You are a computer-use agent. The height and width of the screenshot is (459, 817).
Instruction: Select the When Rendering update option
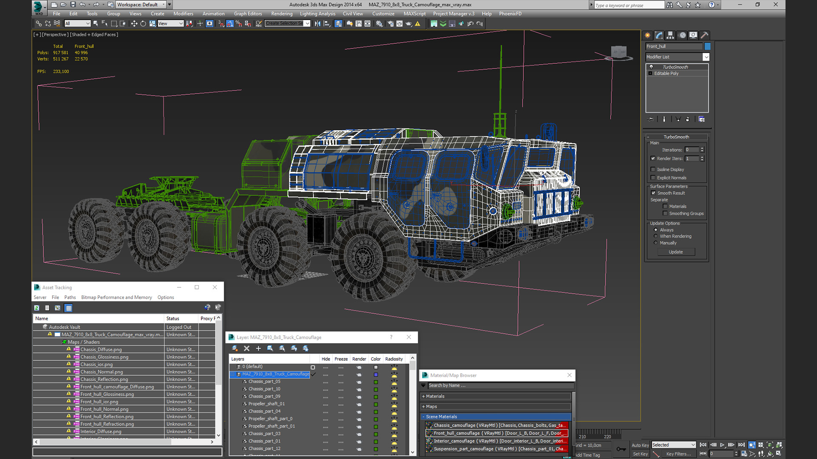[656, 236]
